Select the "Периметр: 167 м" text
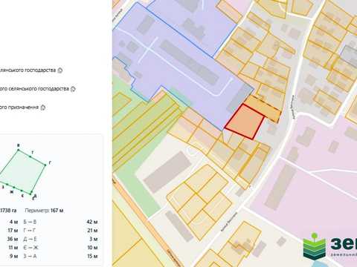This screenshot has width=357, height=267. [x=44, y=211]
